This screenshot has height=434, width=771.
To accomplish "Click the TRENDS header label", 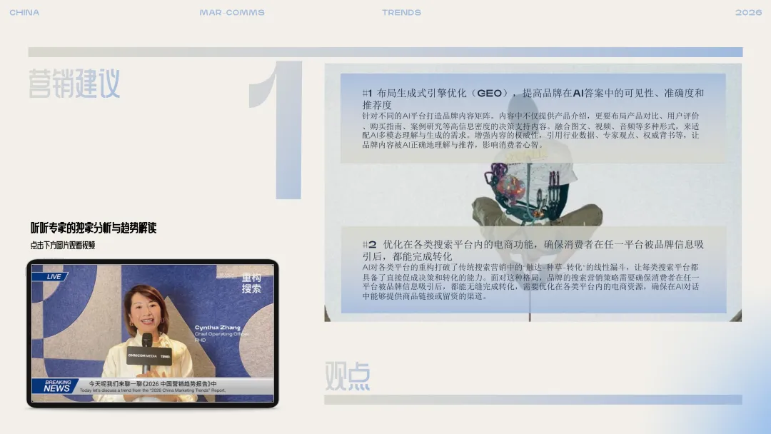I will point(401,12).
